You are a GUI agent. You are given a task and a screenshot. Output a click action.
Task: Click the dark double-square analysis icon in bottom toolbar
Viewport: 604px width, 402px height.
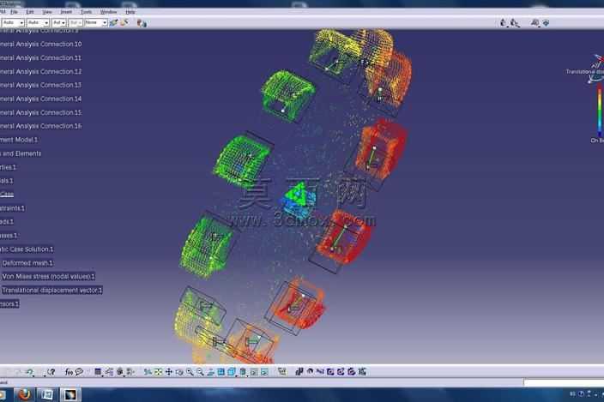tap(299, 372)
